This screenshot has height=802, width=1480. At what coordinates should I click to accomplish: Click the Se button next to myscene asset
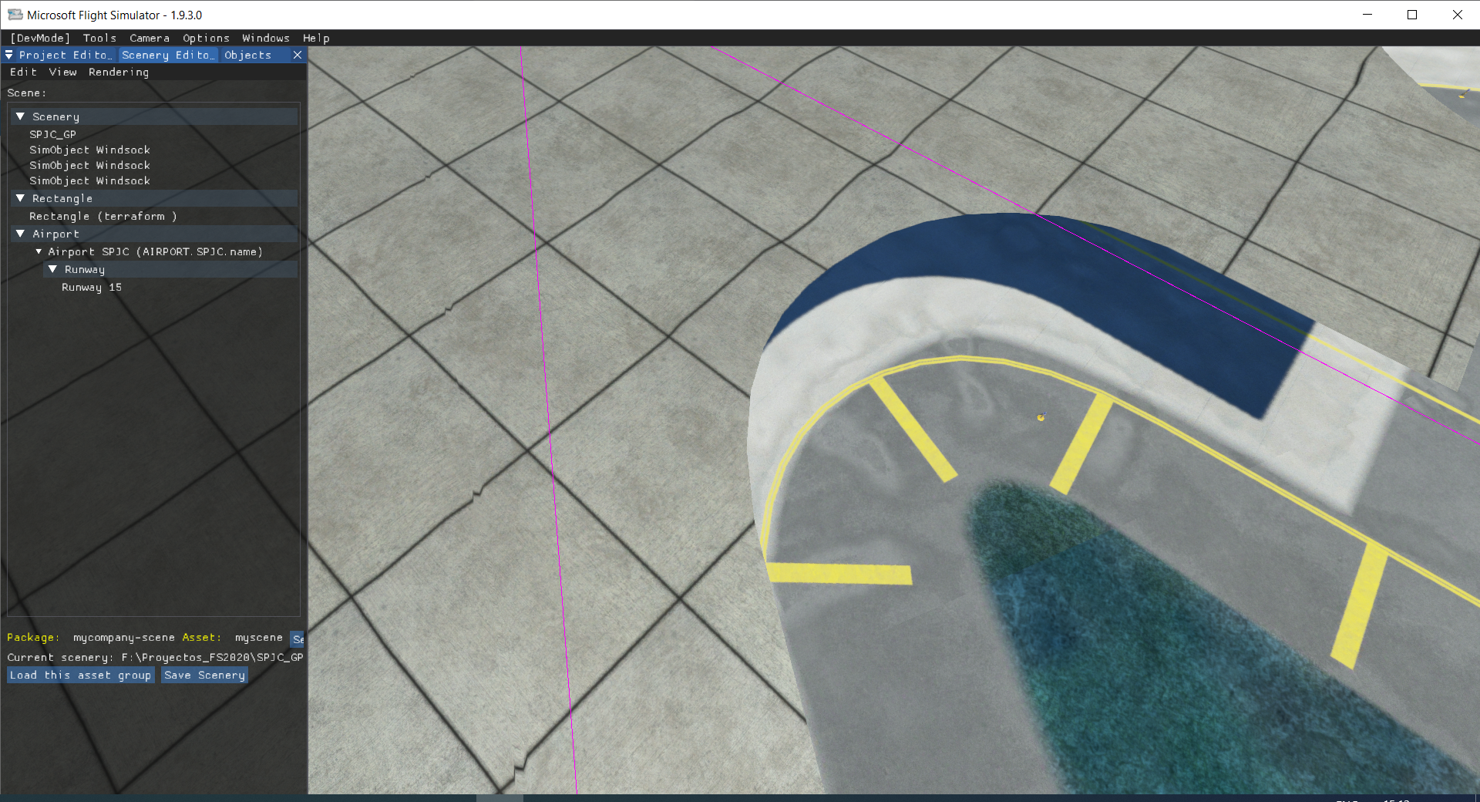click(298, 639)
